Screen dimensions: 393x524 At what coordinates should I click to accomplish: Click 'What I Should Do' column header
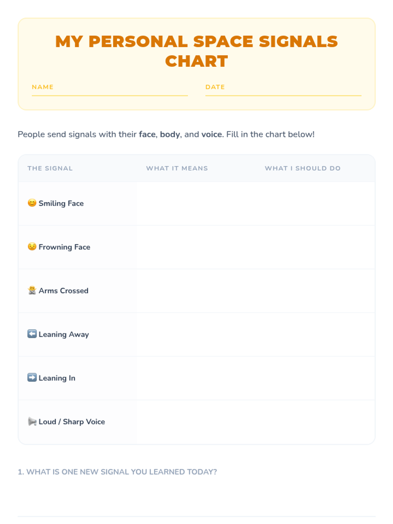303,168
